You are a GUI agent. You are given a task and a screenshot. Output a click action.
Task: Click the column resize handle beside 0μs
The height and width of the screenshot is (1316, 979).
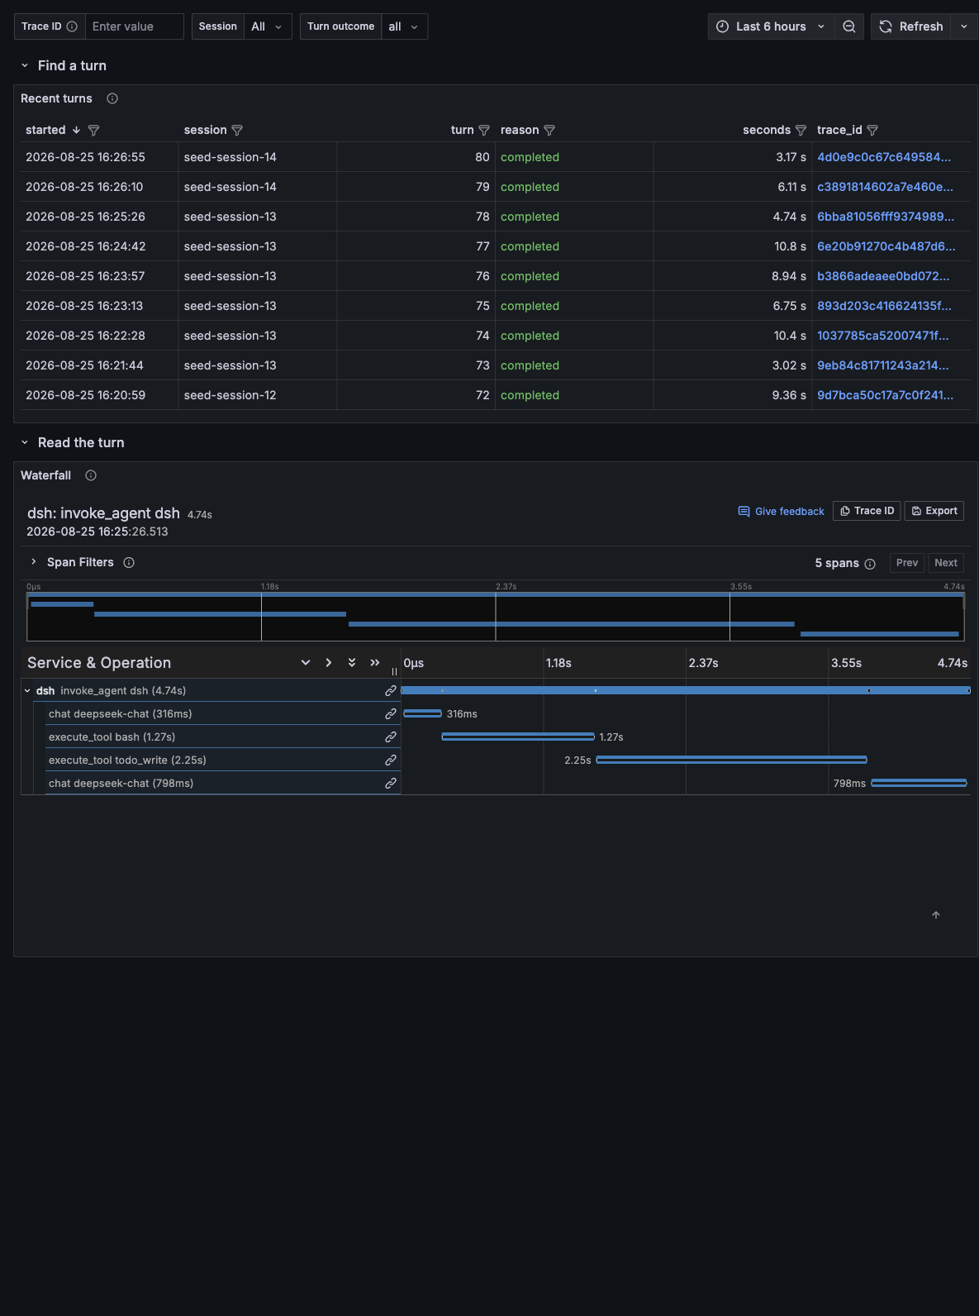(x=395, y=671)
